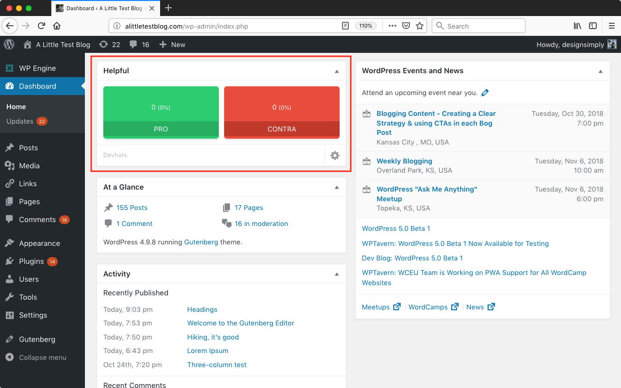Screen dimensions: 621x388
Task: Select Dashboard in the sidebar
Action: click(42, 86)
